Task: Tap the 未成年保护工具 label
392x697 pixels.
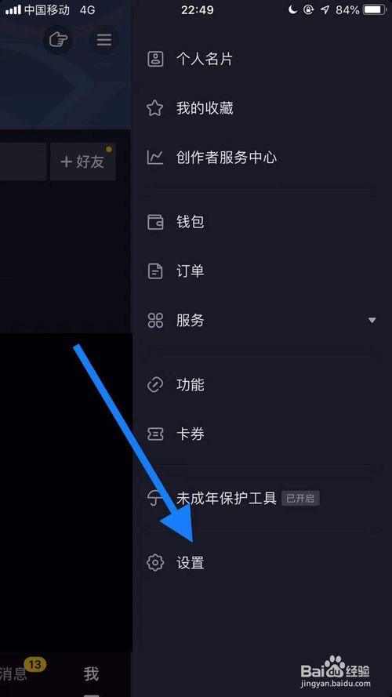Action: coord(227,499)
